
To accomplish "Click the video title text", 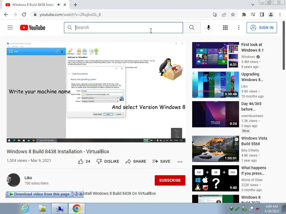I will 58,152.
